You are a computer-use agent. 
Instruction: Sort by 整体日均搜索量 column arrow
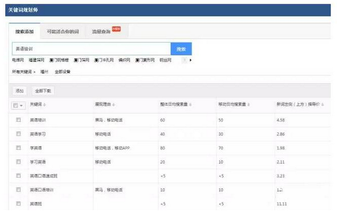point(190,105)
